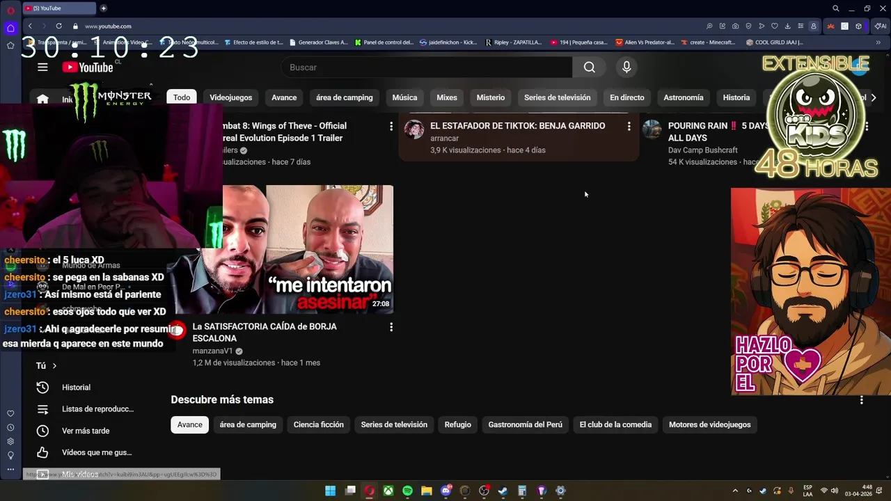Open Opera easy setup sliders icon

[801, 26]
